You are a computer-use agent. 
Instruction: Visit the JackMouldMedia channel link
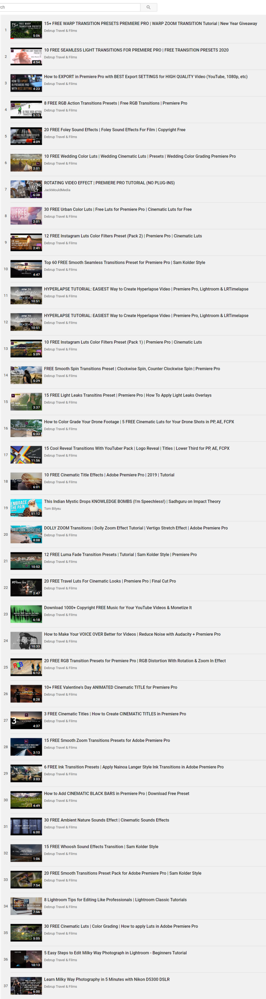point(57,190)
